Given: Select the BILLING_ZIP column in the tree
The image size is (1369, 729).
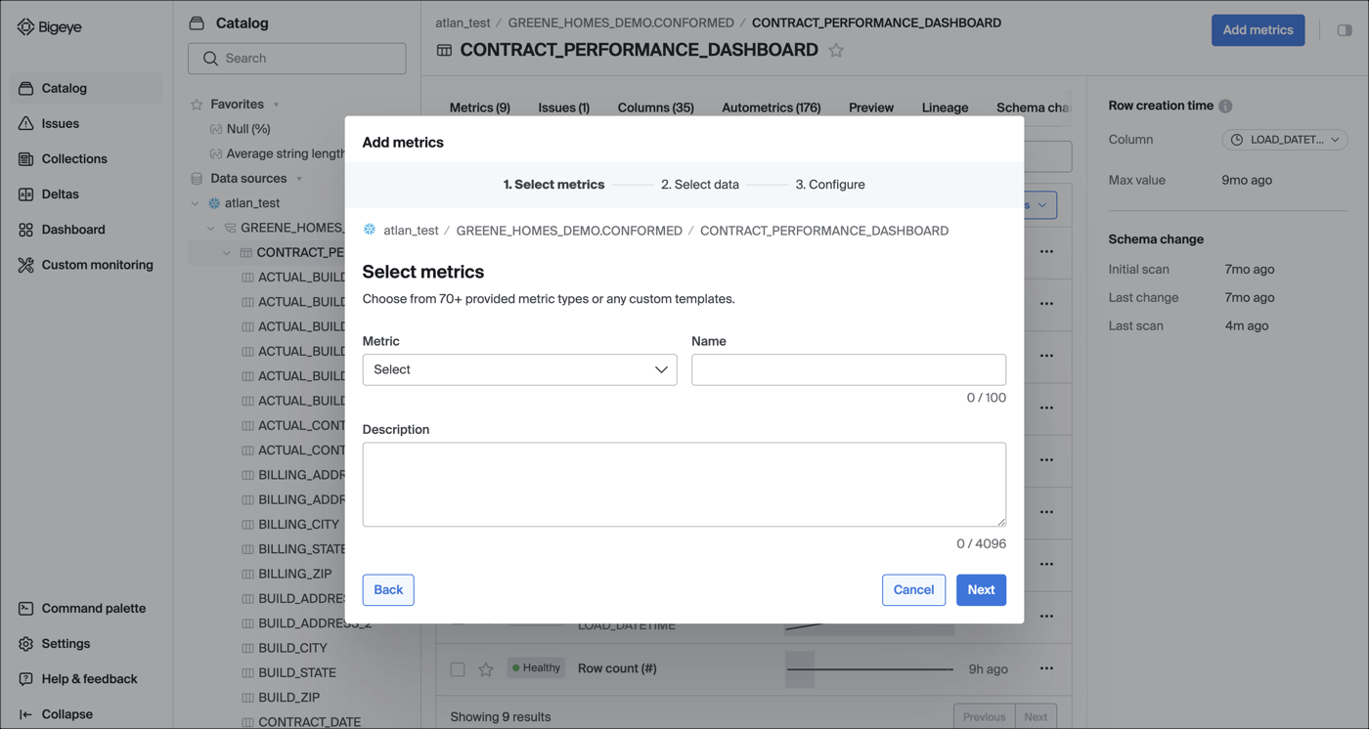Looking at the screenshot, I should (294, 574).
